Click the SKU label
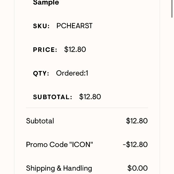Image resolution: width=174 pixels, height=174 pixels. (x=41, y=26)
